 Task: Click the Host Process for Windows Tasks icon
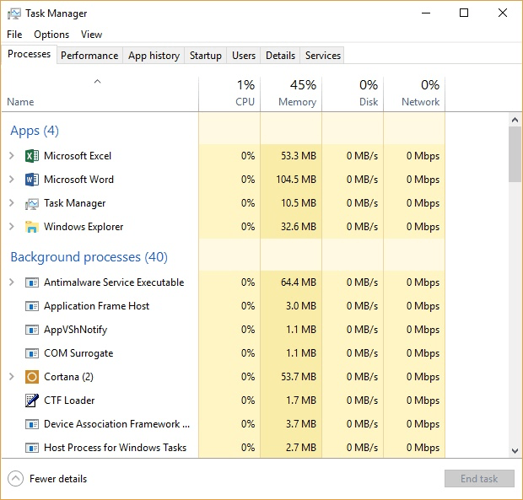click(32, 448)
